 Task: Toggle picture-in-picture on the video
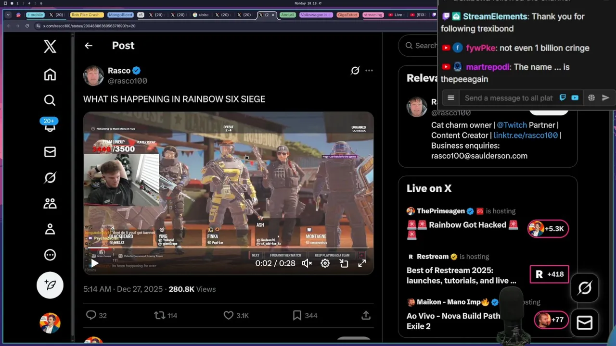pyautogui.click(x=344, y=263)
